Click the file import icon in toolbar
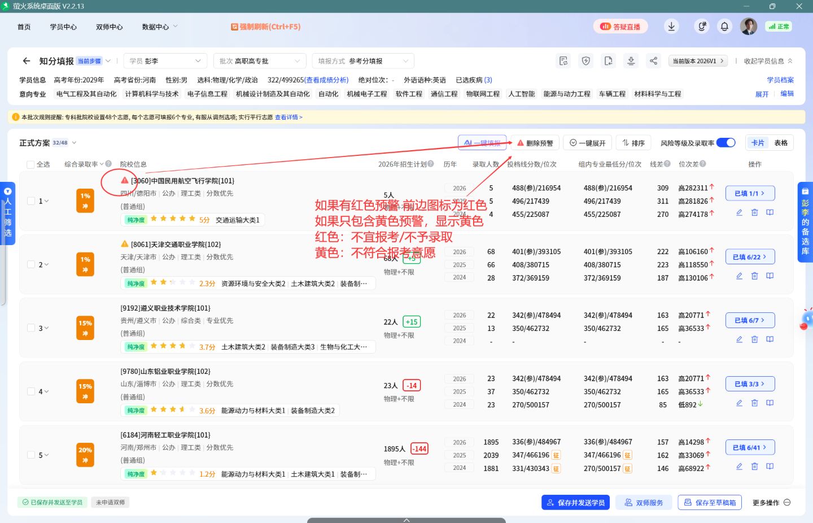Viewport: 813px width, 523px height. 609,61
